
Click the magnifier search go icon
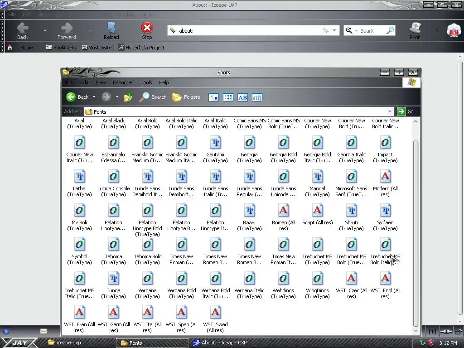click(390, 30)
